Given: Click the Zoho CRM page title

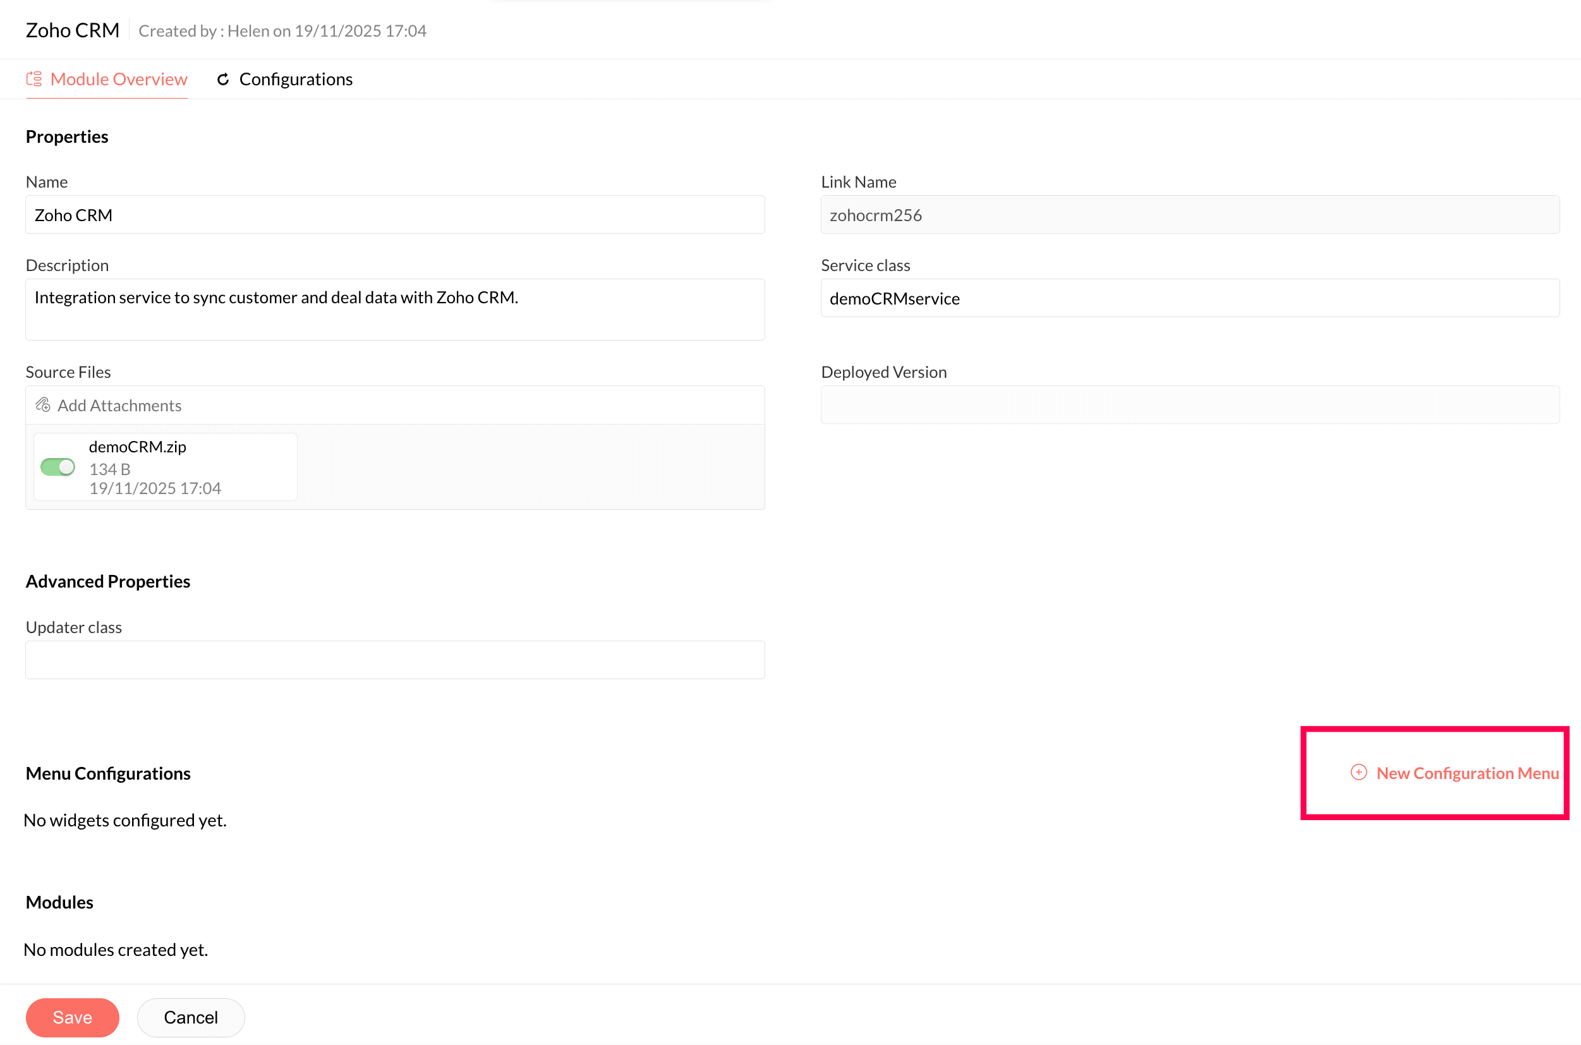Looking at the screenshot, I should coord(73,31).
